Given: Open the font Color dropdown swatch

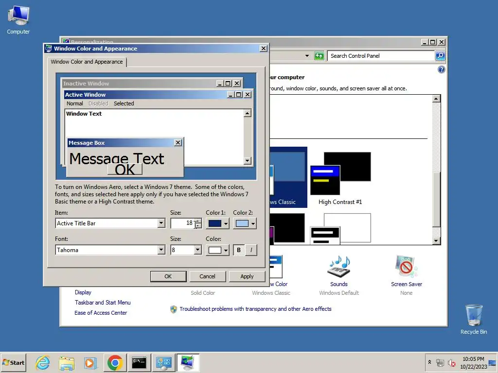Looking at the screenshot, I should click(x=217, y=250).
